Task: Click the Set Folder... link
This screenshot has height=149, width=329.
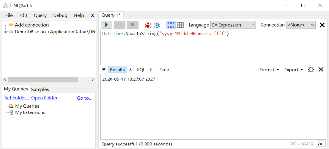Action: 17,98
